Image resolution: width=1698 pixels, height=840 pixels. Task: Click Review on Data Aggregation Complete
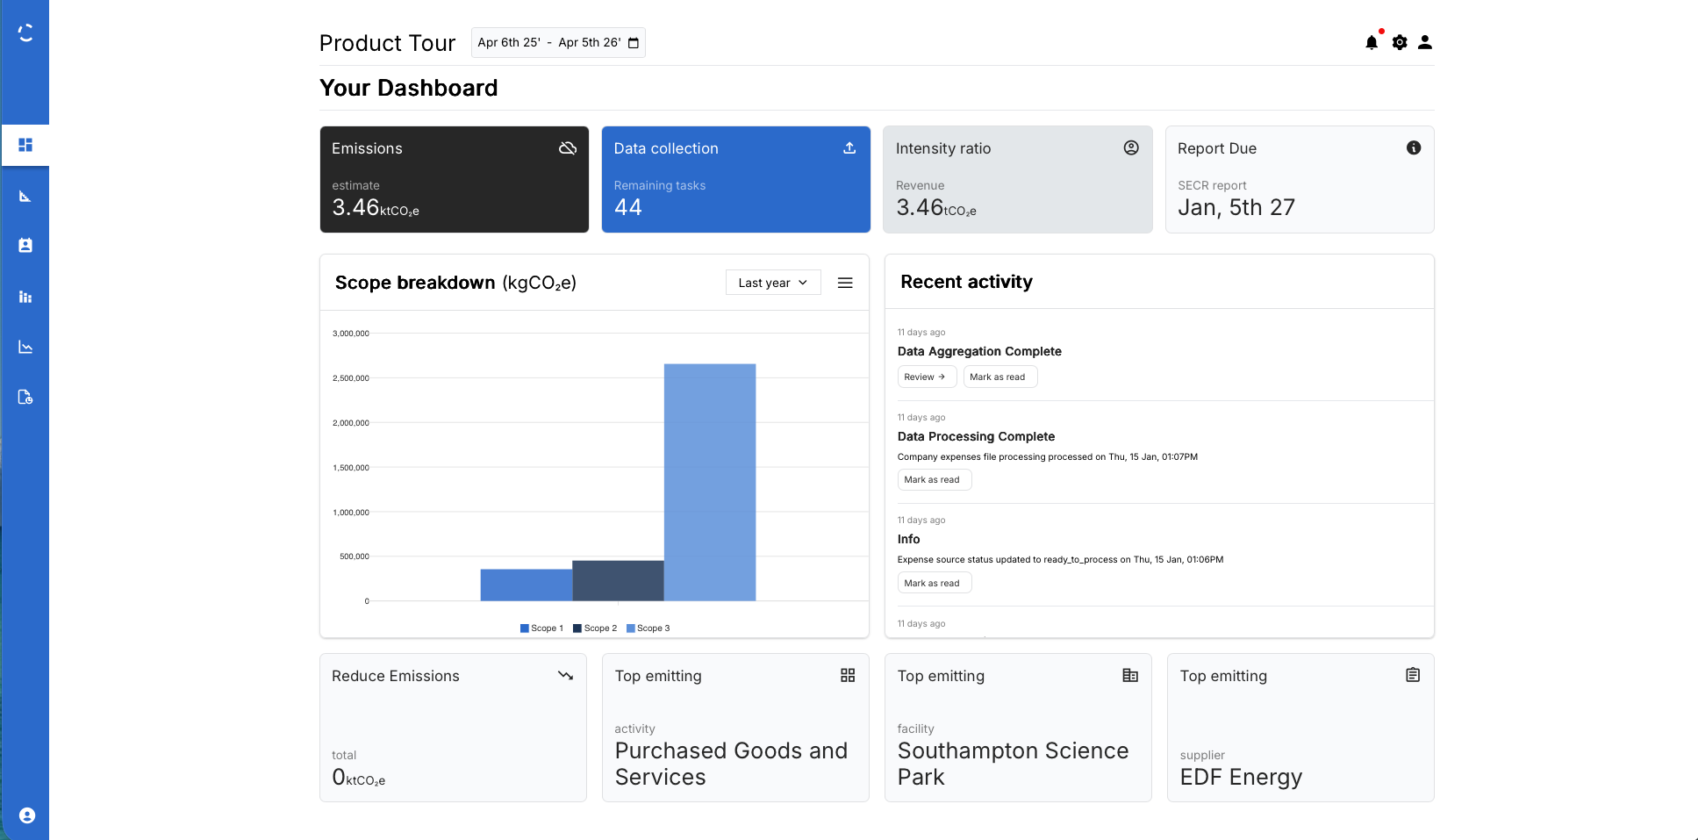(x=926, y=377)
